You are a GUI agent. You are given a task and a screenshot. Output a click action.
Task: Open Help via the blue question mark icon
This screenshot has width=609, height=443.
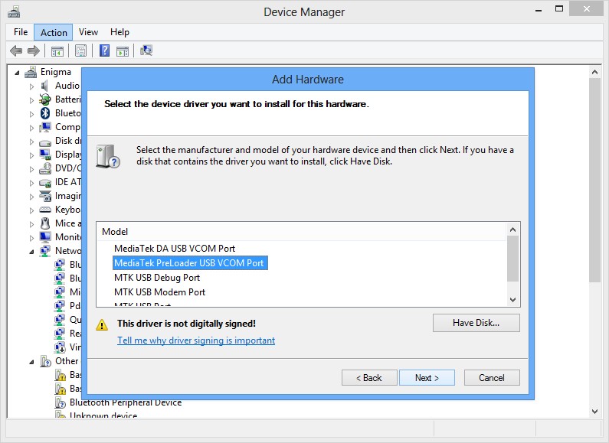tap(104, 50)
